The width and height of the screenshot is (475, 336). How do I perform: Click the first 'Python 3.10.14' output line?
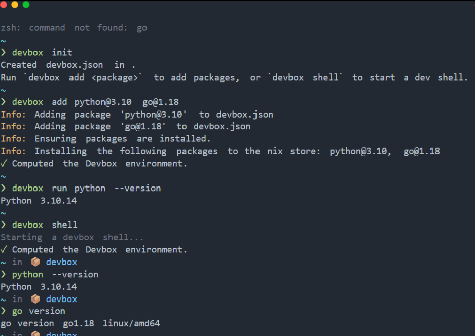(x=39, y=201)
